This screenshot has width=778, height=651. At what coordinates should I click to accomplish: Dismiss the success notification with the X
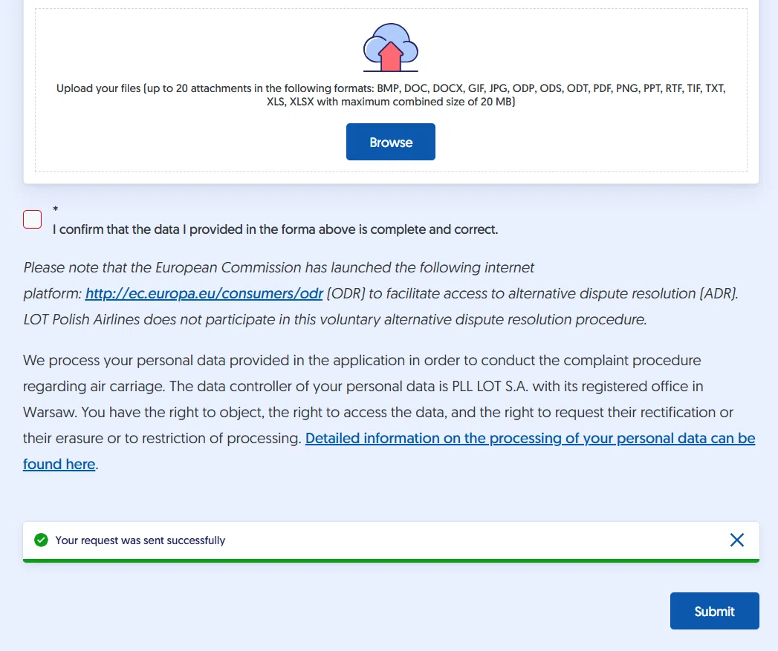coord(737,540)
